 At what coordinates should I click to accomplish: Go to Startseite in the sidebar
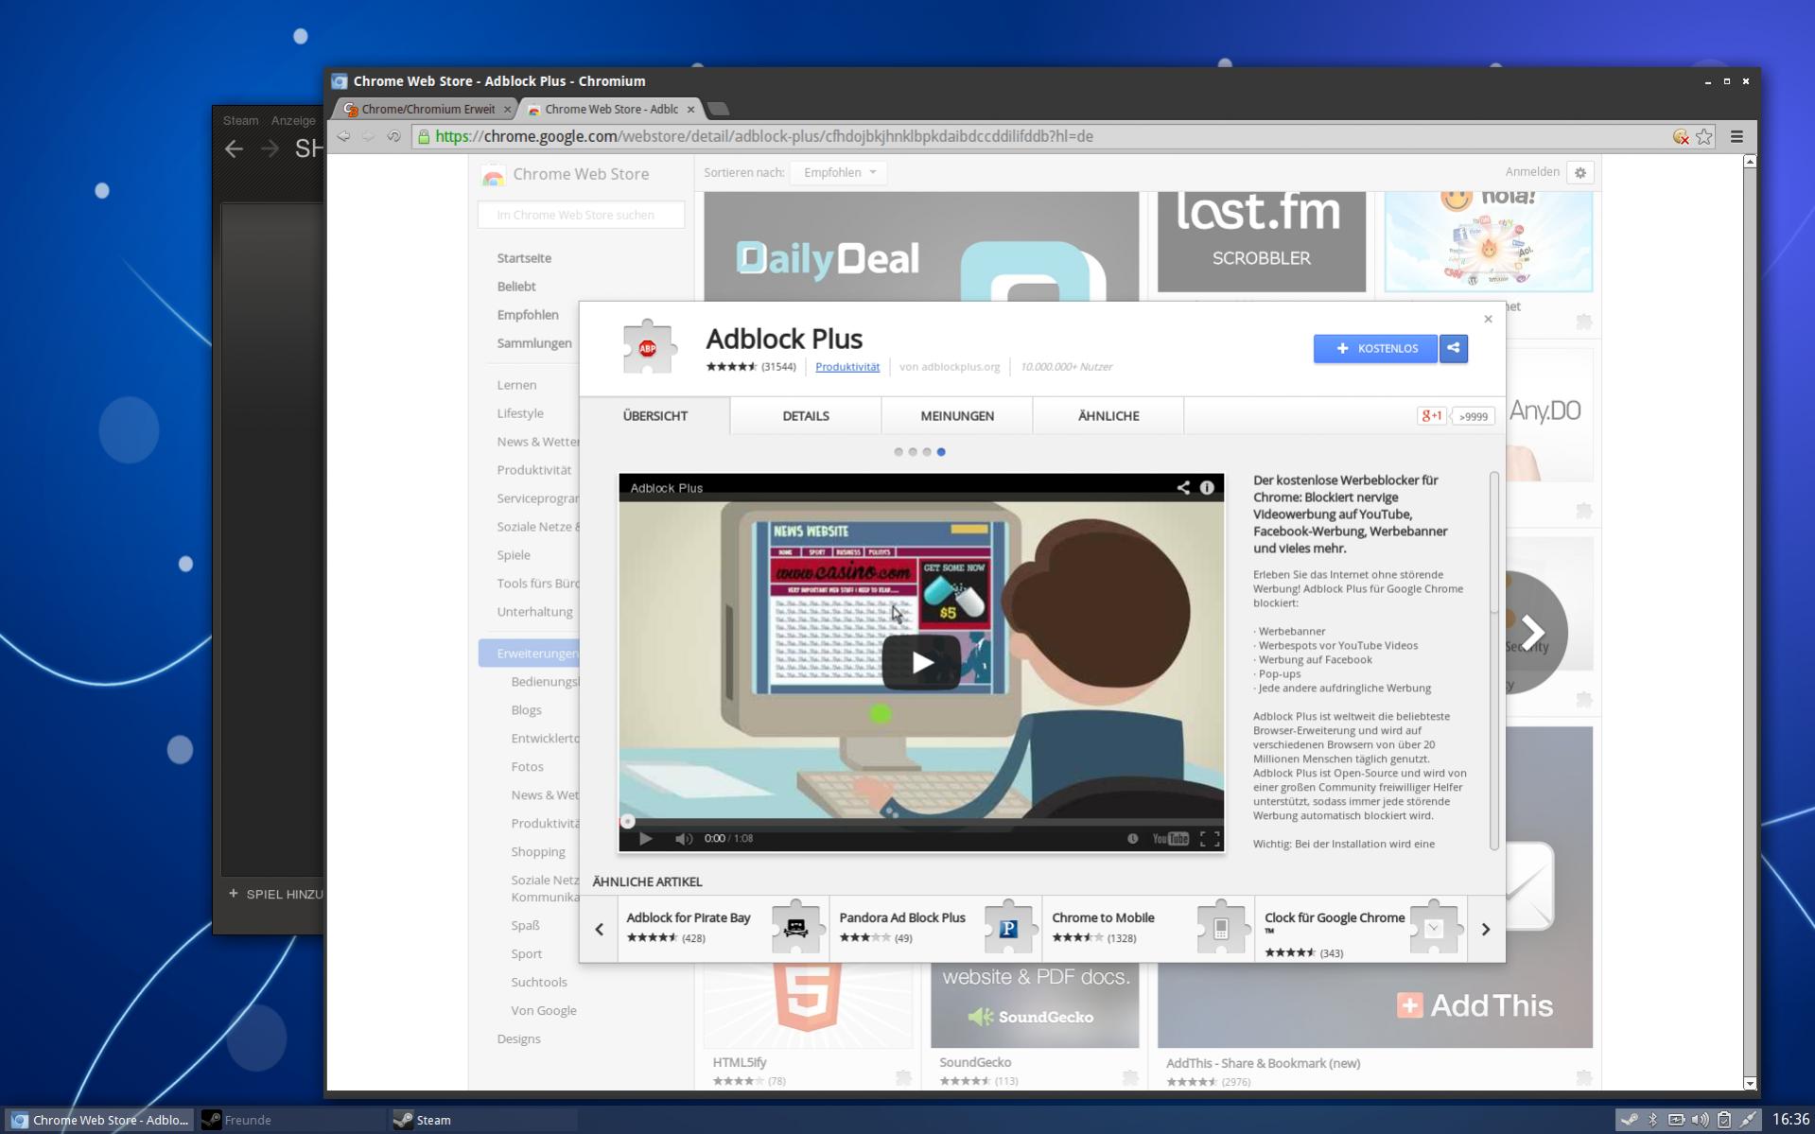[524, 258]
